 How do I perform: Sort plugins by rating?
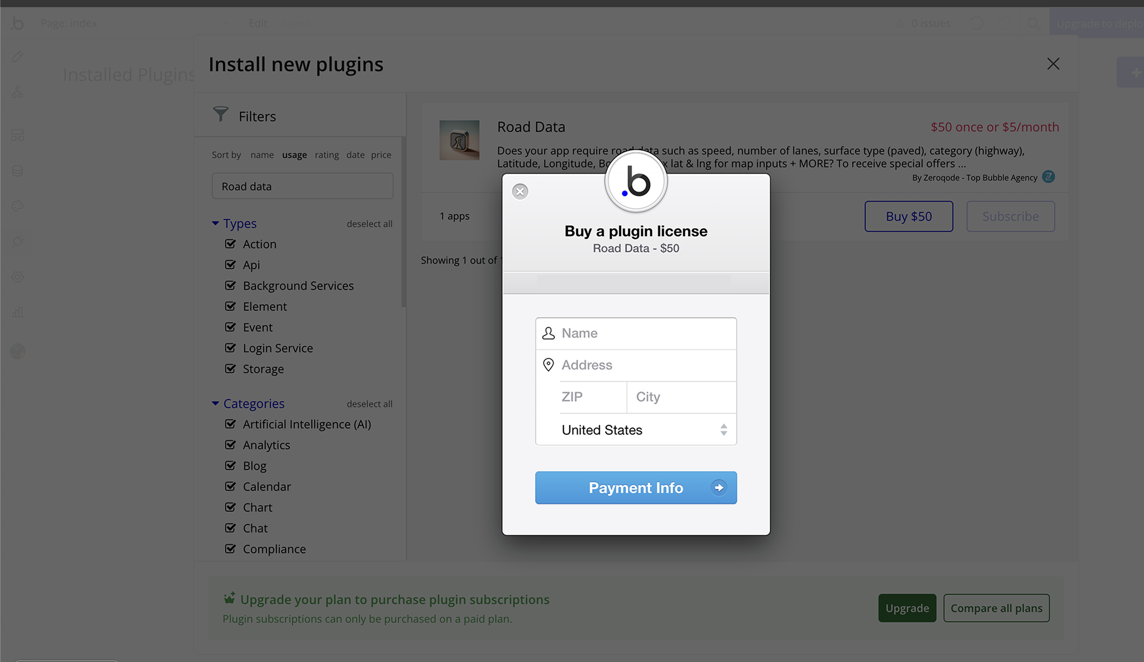(326, 155)
